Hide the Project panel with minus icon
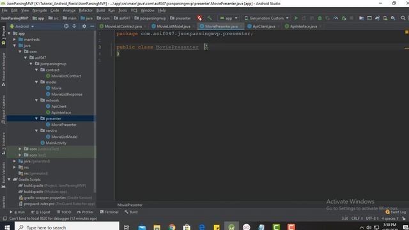This screenshot has width=409, height=230. tap(92, 26)
